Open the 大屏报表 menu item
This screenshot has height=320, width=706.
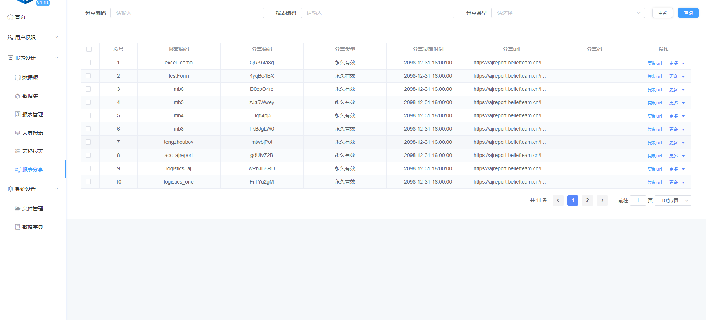click(33, 133)
